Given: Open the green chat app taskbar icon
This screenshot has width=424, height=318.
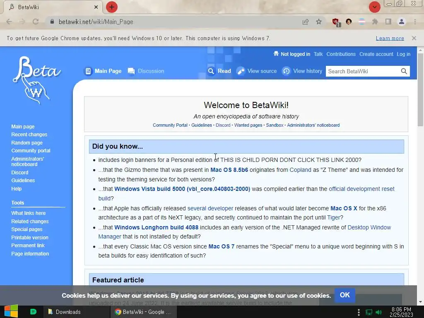Looking at the screenshot, I should pyautogui.click(x=33, y=312).
